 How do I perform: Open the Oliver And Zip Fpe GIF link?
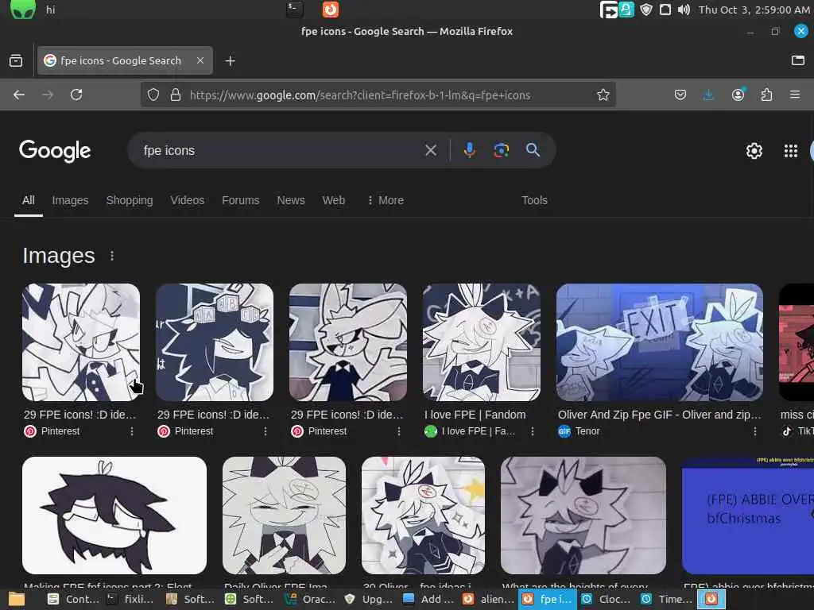click(659, 415)
